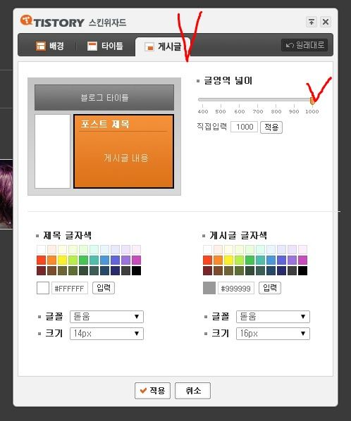The height and width of the screenshot is (421, 351).
Task: Click 입력 beside the #FFFFFF field
Action: tap(104, 288)
